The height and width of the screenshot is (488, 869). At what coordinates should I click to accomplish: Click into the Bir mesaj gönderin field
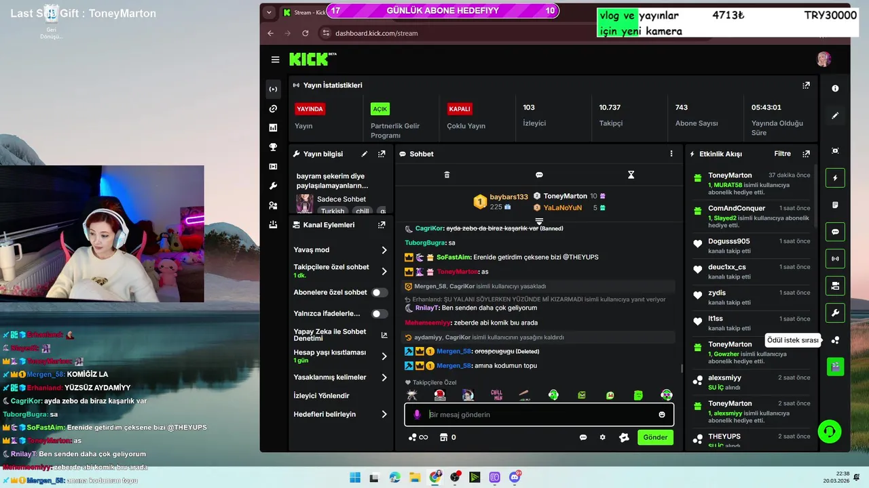[x=539, y=414]
